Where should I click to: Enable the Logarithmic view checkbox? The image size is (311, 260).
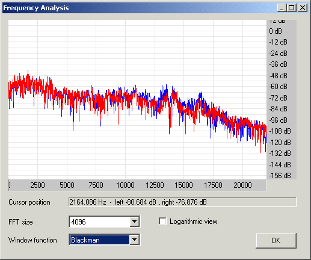coord(162,221)
